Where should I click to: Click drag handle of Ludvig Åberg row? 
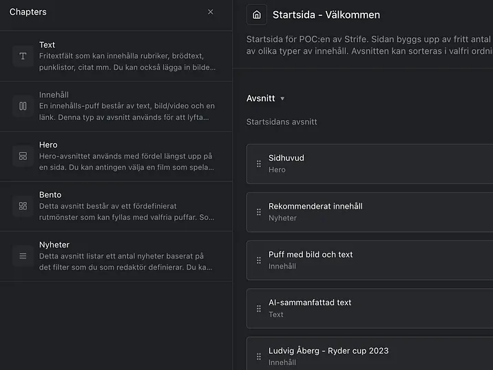259,356
